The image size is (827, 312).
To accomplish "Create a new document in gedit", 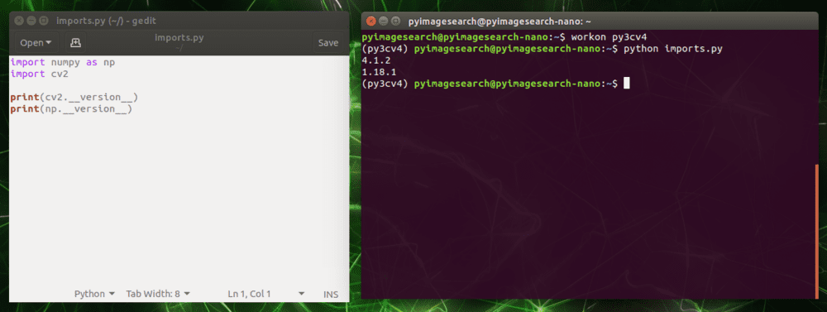I will pyautogui.click(x=75, y=43).
